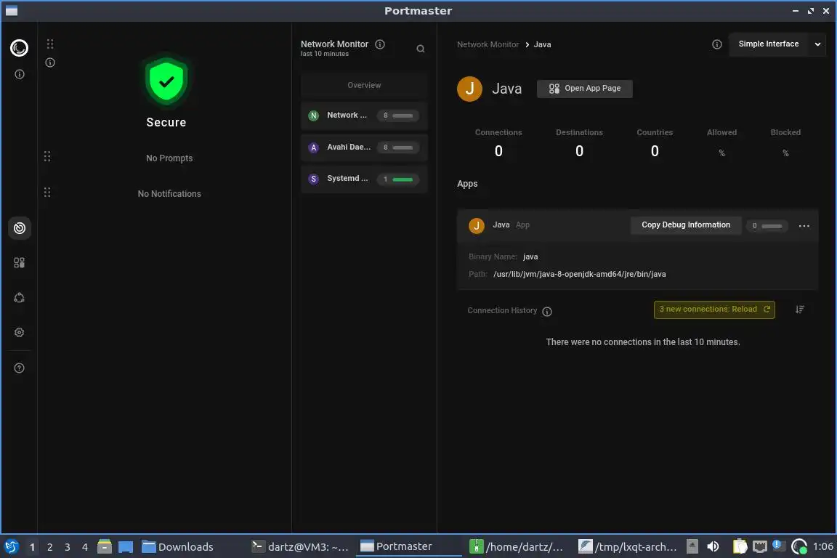
Task: Click the Countries count value
Action: tap(655, 151)
